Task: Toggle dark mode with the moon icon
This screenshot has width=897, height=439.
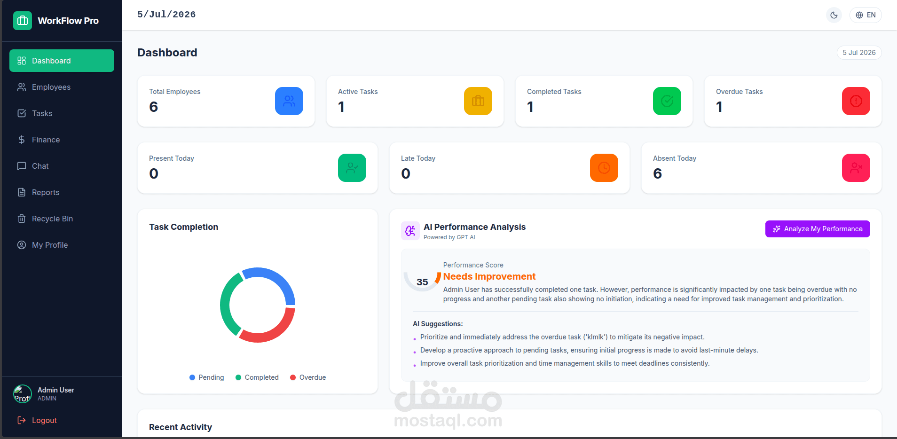Action: pos(834,15)
